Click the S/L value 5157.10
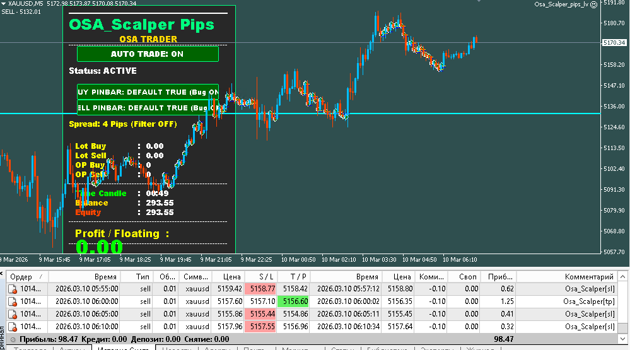The image size is (630, 350). pyautogui.click(x=263, y=301)
